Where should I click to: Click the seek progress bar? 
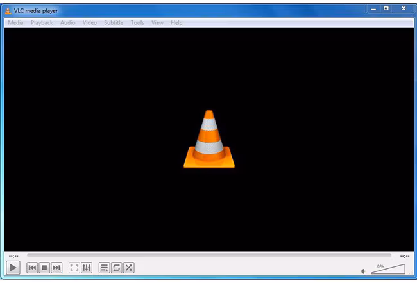(209, 255)
